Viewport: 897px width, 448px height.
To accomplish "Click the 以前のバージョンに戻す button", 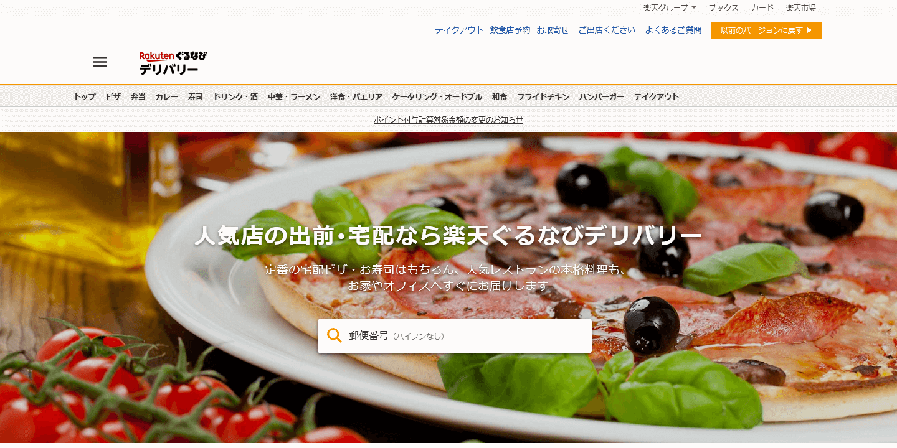I will 767,30.
